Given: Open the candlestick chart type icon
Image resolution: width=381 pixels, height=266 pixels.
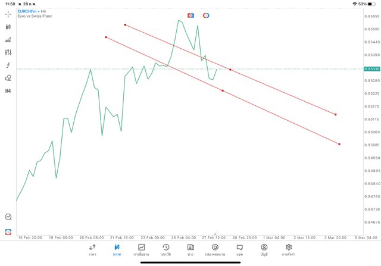Looking at the screenshot, I should 8,27.
